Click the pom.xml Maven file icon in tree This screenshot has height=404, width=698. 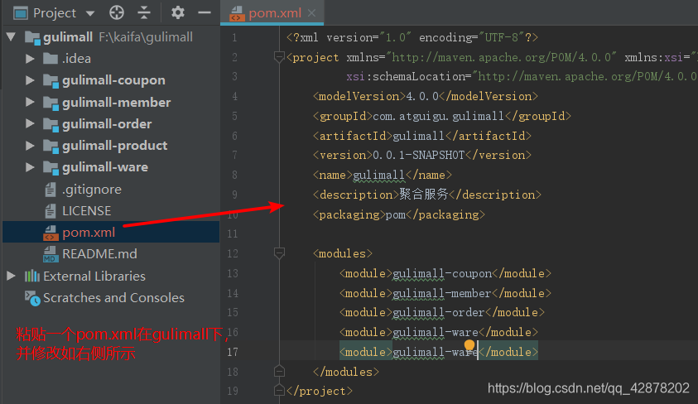tap(51, 233)
